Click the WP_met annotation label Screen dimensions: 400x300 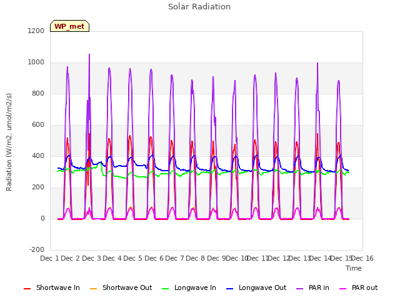(69, 26)
